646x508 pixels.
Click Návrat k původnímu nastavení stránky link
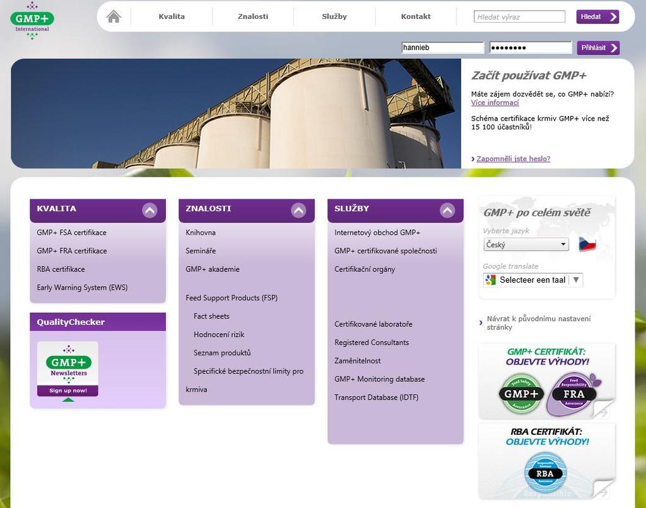[x=539, y=323]
